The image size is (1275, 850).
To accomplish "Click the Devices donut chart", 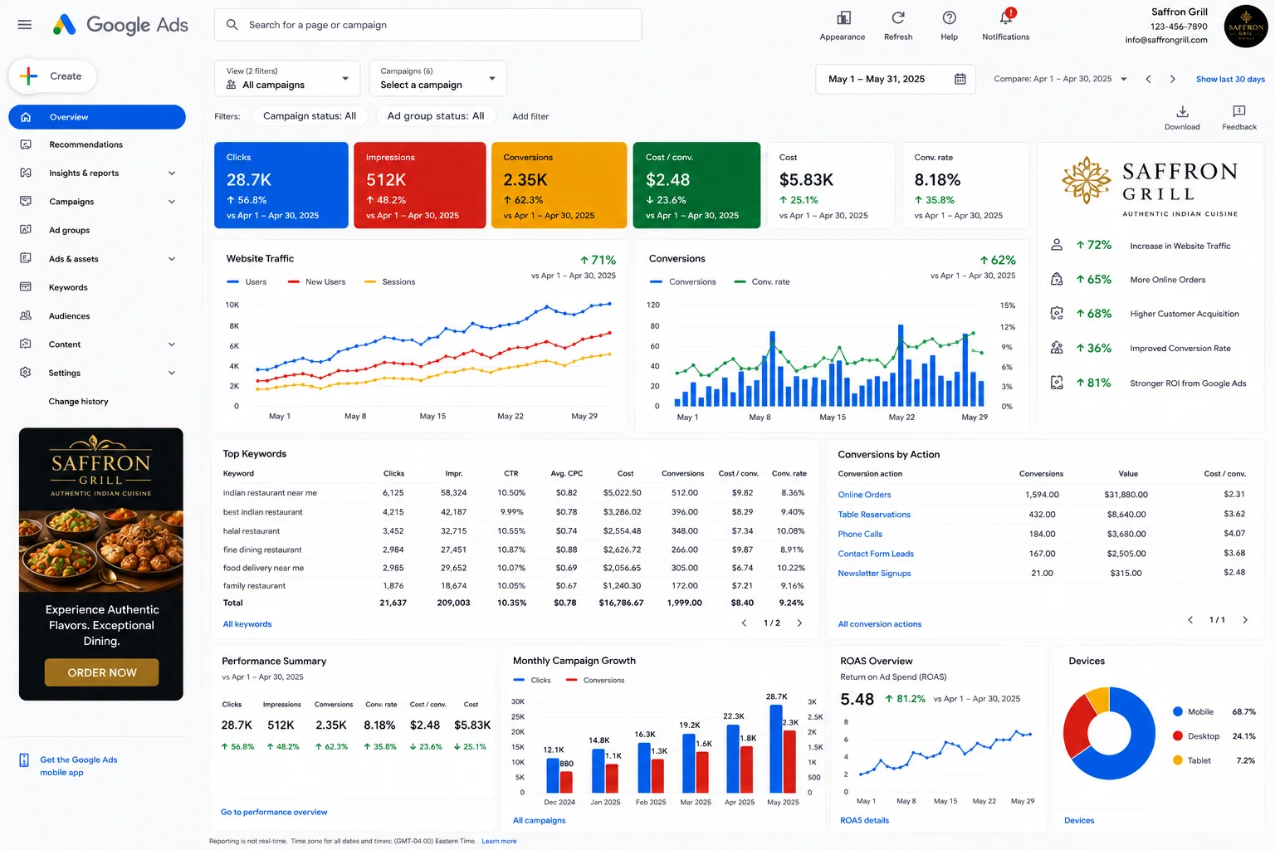I will pyautogui.click(x=1109, y=733).
